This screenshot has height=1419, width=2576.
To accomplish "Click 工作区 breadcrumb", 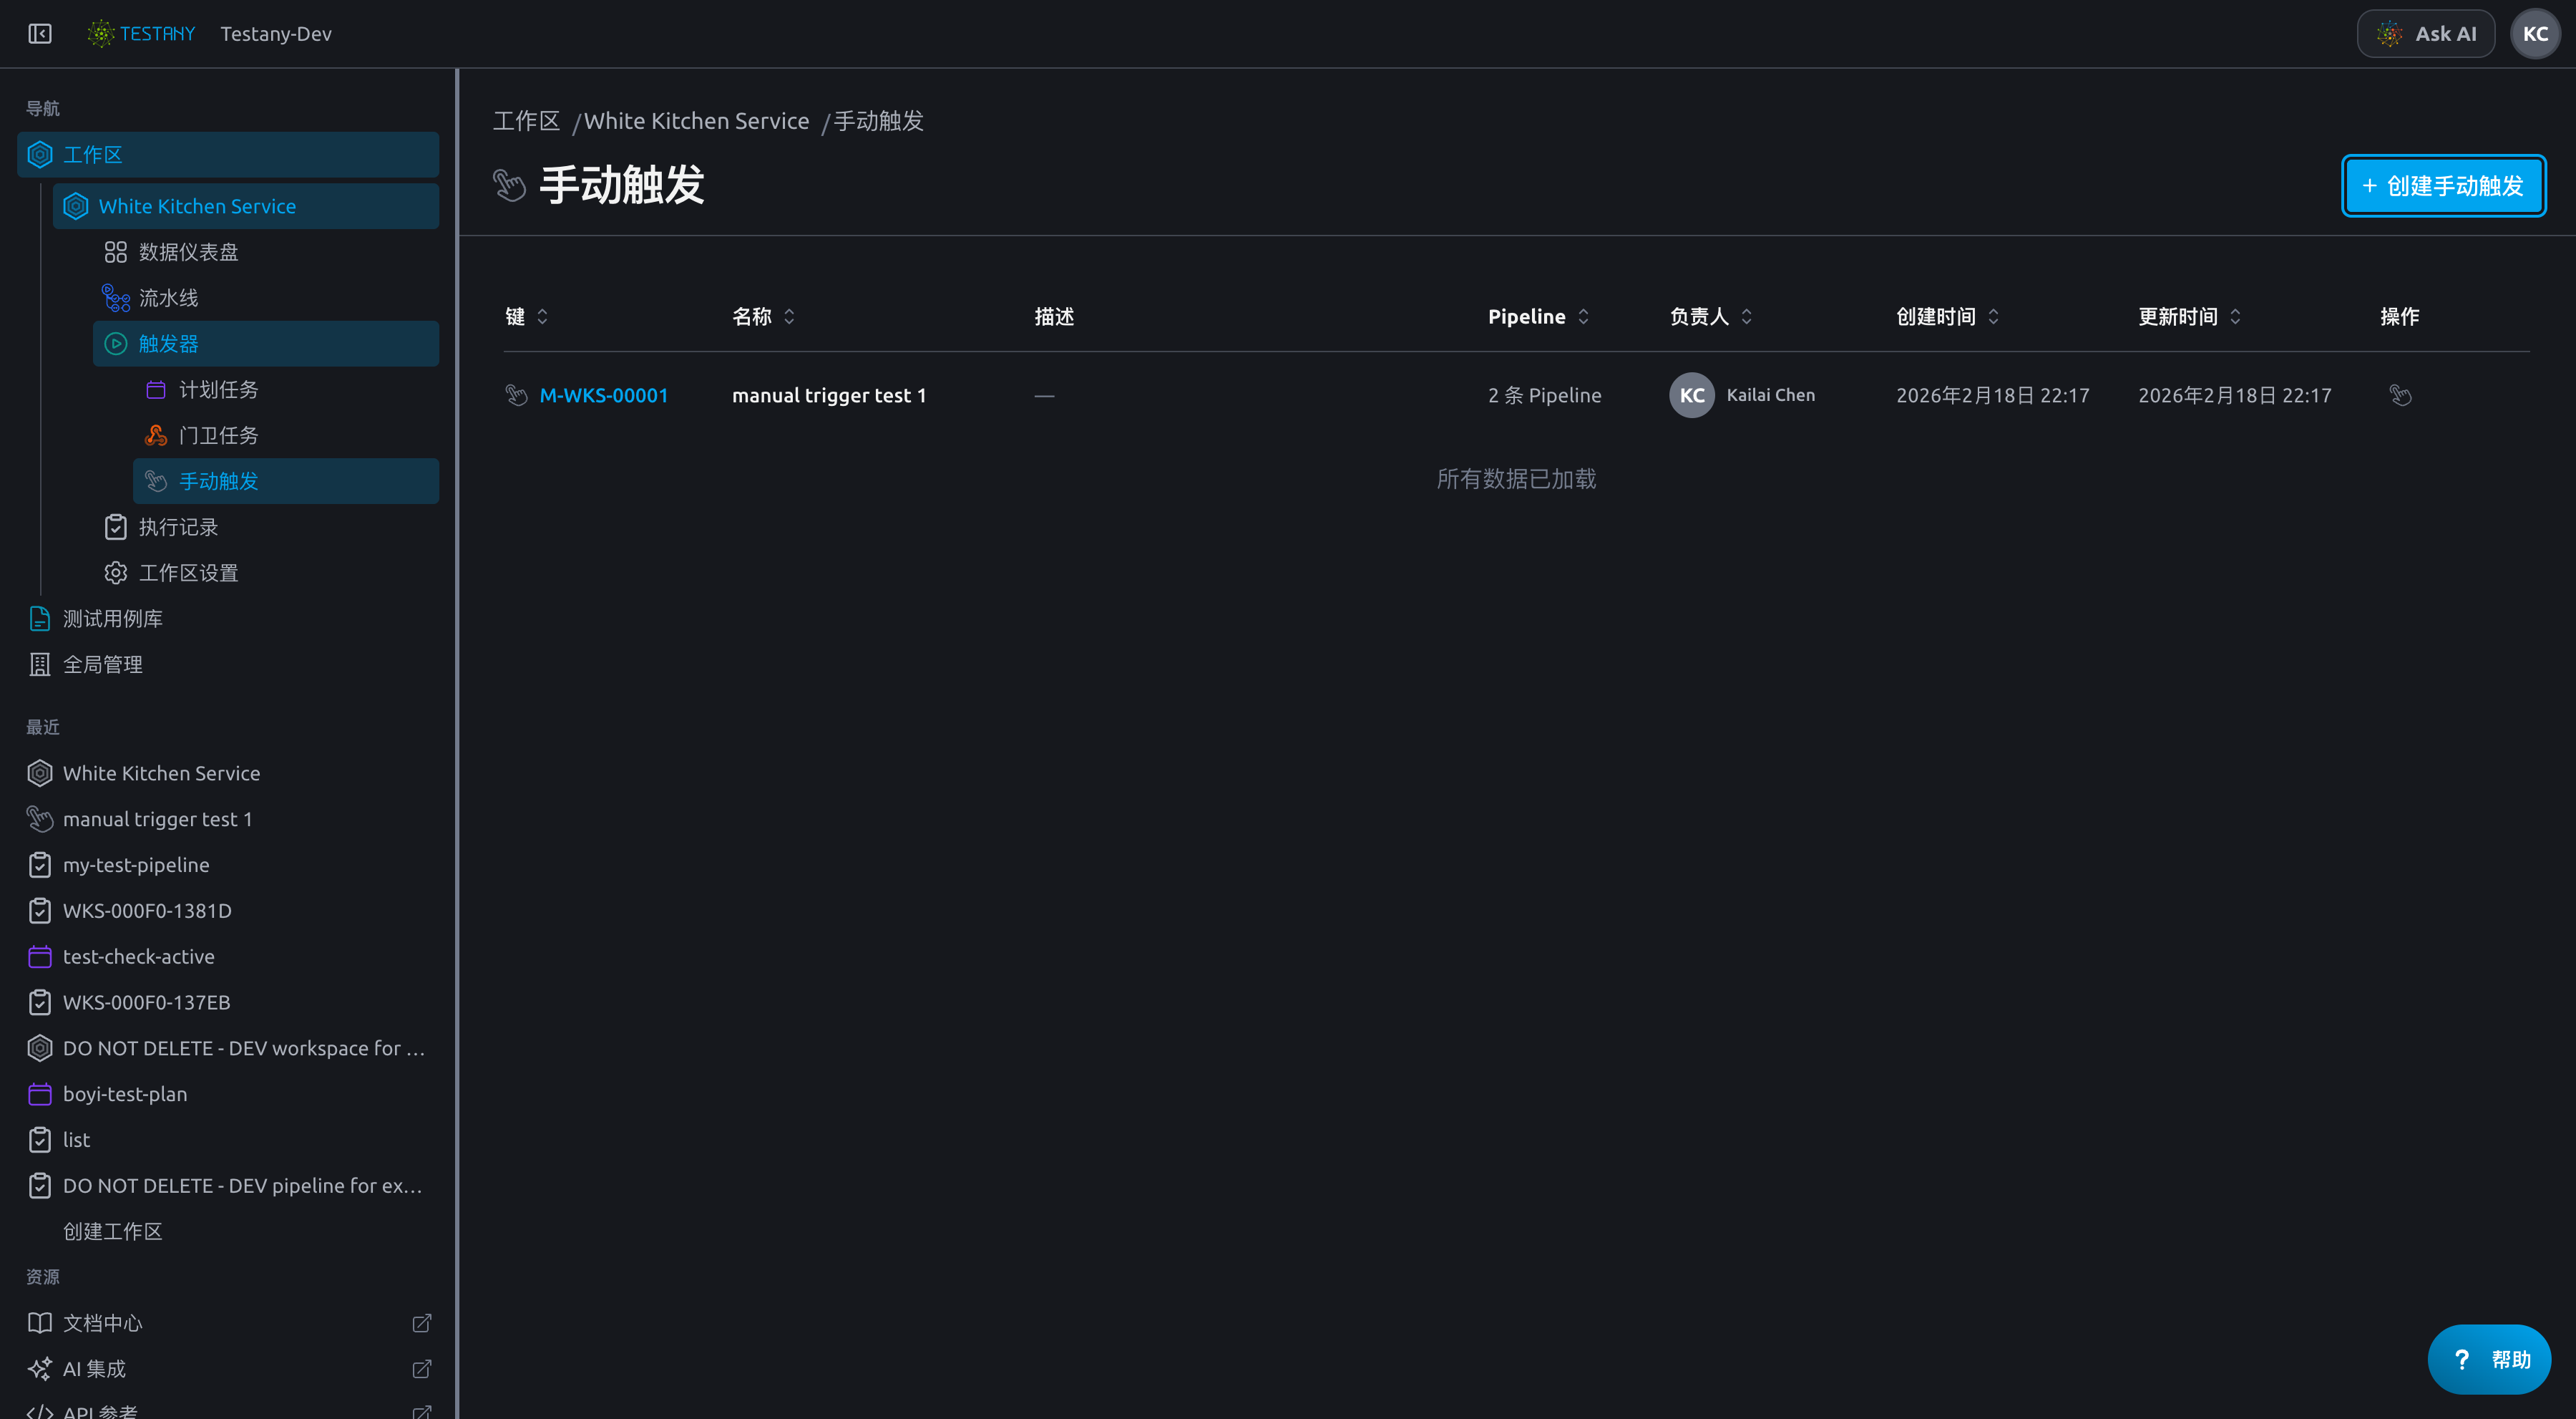I will click(x=526, y=121).
